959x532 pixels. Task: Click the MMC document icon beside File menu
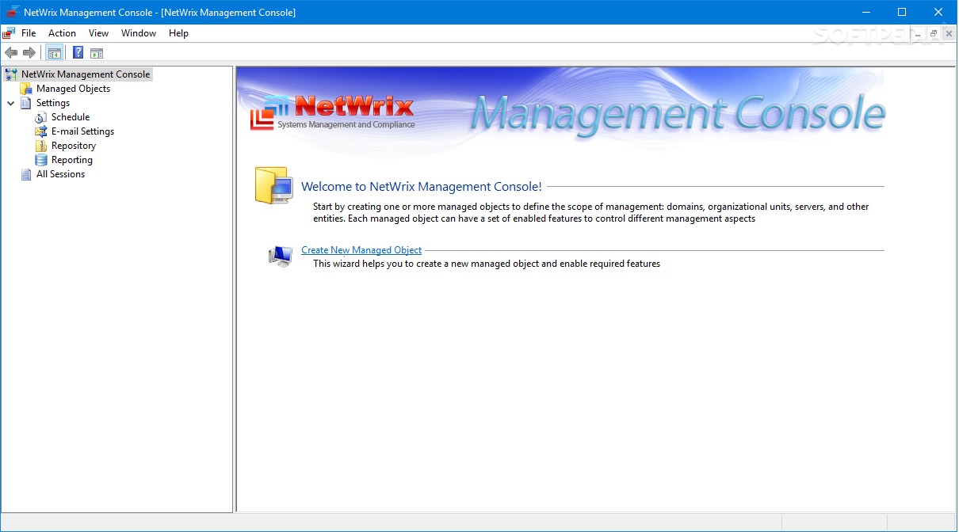tap(9, 33)
